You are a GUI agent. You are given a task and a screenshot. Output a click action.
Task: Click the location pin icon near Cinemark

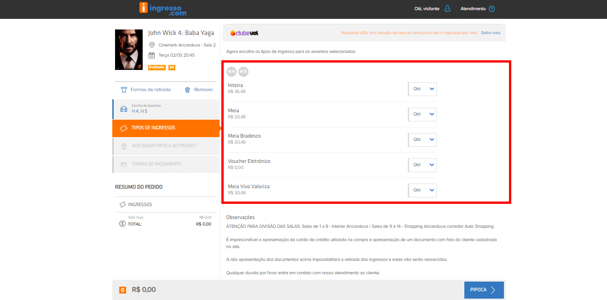(152, 45)
